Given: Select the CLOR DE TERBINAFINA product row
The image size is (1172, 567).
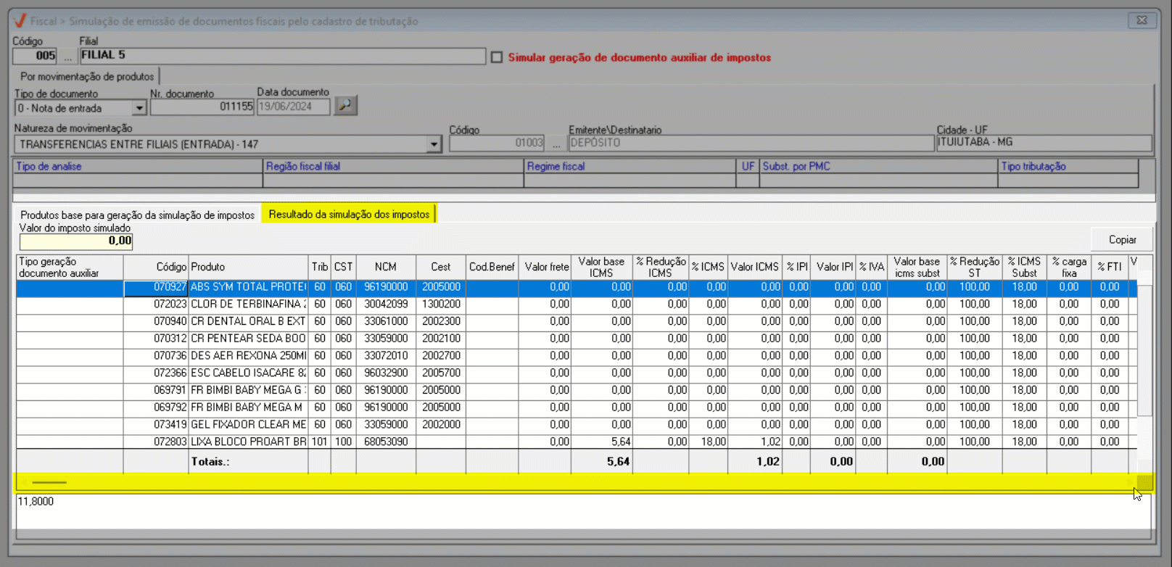Looking at the screenshot, I should click(248, 305).
